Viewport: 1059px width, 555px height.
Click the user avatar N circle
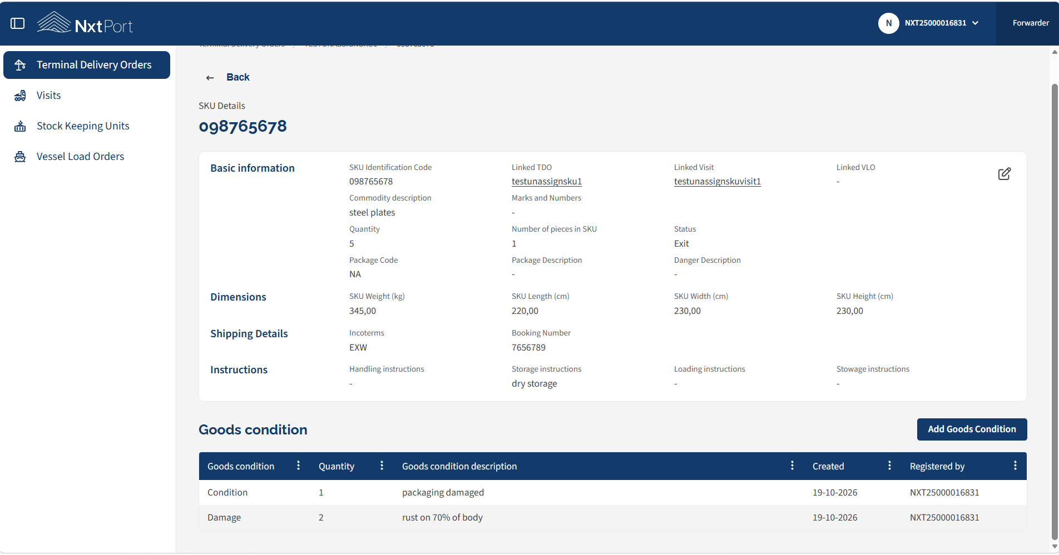tap(888, 23)
